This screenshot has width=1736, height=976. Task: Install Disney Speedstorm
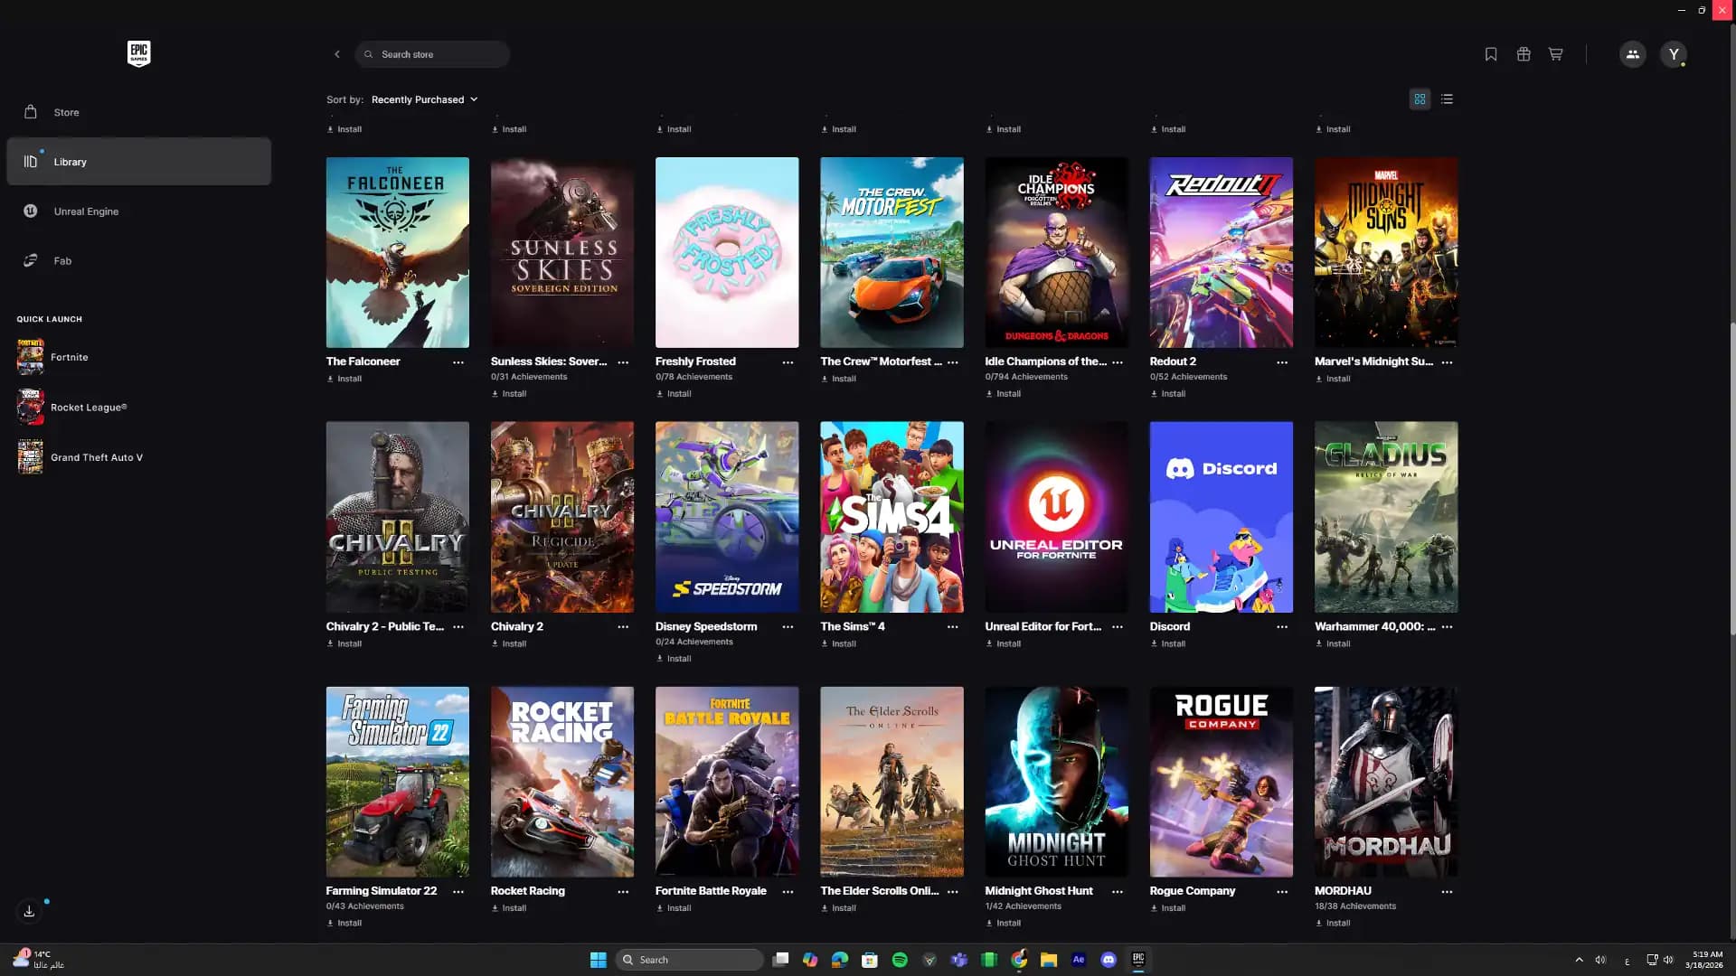[x=674, y=659]
